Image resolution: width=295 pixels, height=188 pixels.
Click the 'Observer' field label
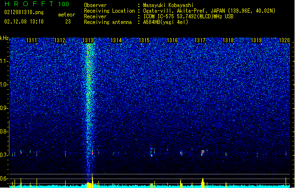tap(95, 5)
